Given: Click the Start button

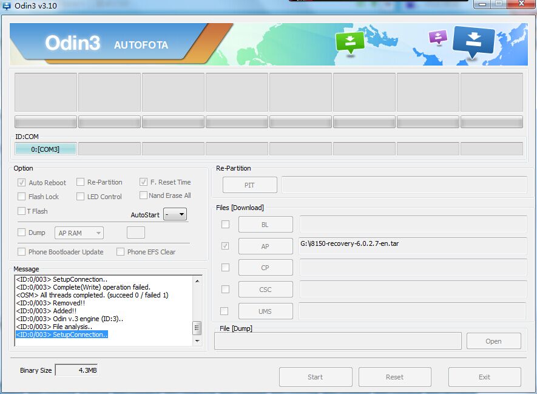Looking at the screenshot, I should pos(316,377).
